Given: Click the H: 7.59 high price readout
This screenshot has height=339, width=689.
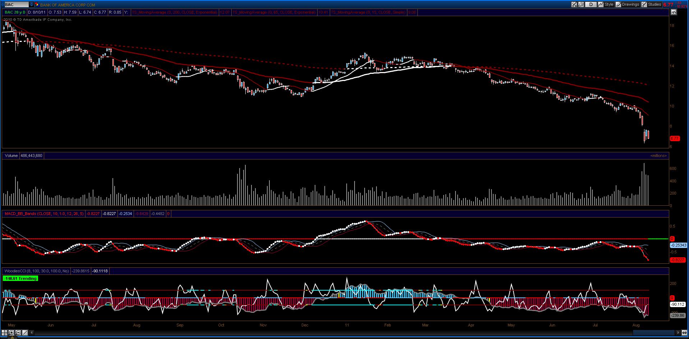Looking at the screenshot, I should (70, 12).
